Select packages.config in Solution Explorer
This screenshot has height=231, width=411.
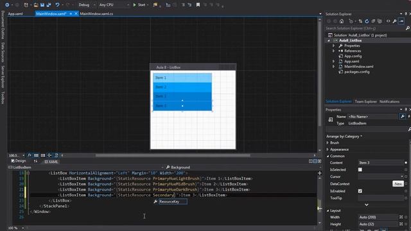[x=357, y=72]
